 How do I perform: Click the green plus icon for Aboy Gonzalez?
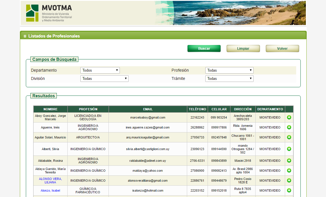point(289,117)
